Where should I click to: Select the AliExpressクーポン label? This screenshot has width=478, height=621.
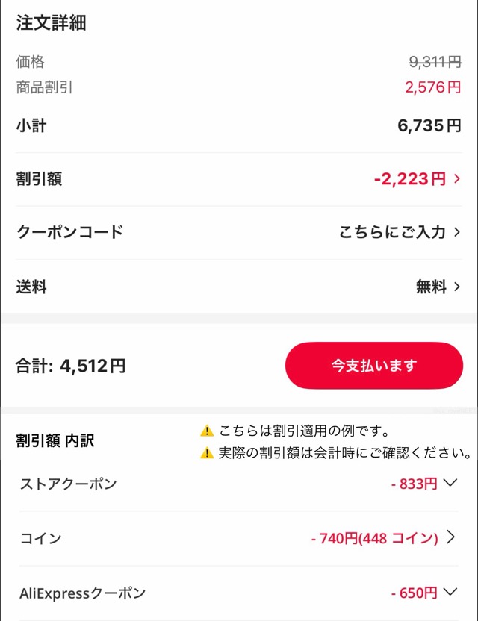point(82,593)
